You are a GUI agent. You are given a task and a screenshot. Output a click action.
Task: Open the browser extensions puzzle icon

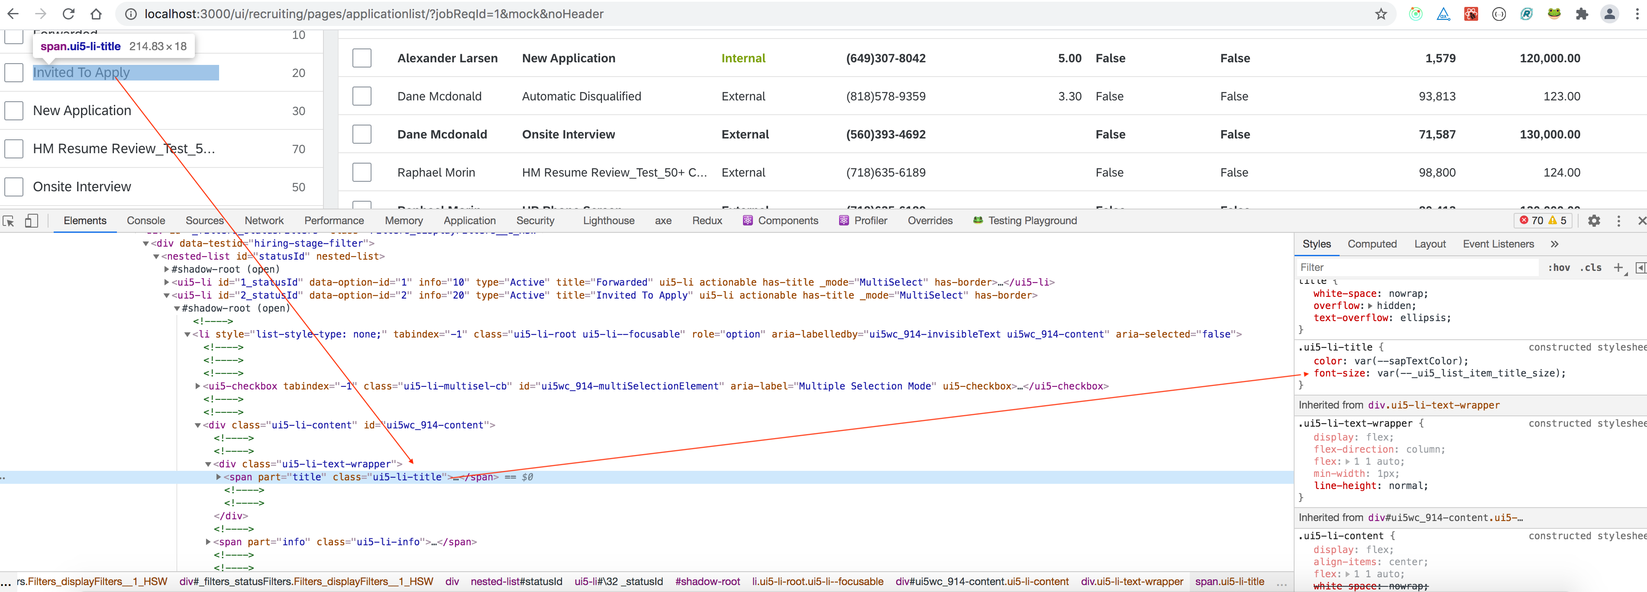(1582, 13)
